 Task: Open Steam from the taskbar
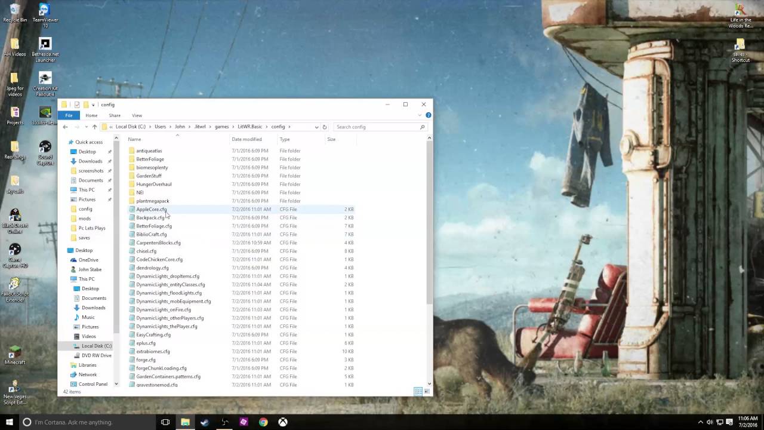pyautogui.click(x=205, y=422)
